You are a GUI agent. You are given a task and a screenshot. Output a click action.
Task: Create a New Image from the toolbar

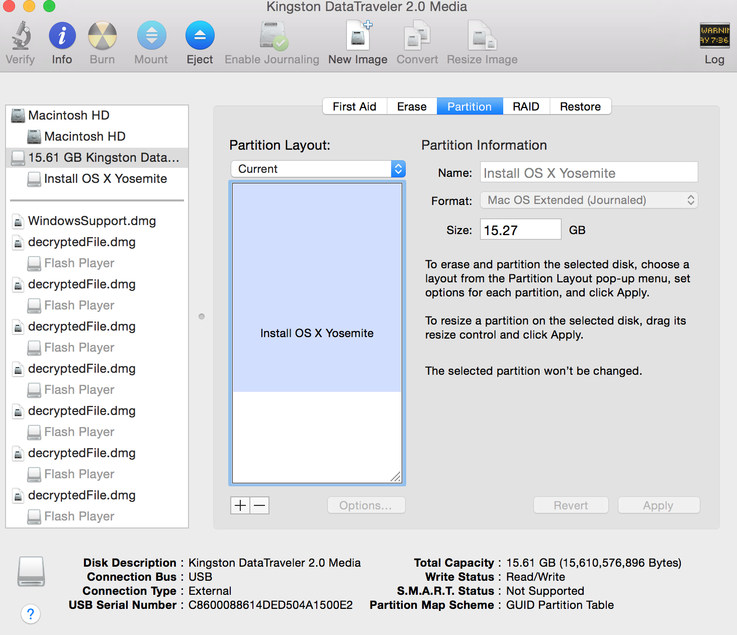click(358, 36)
